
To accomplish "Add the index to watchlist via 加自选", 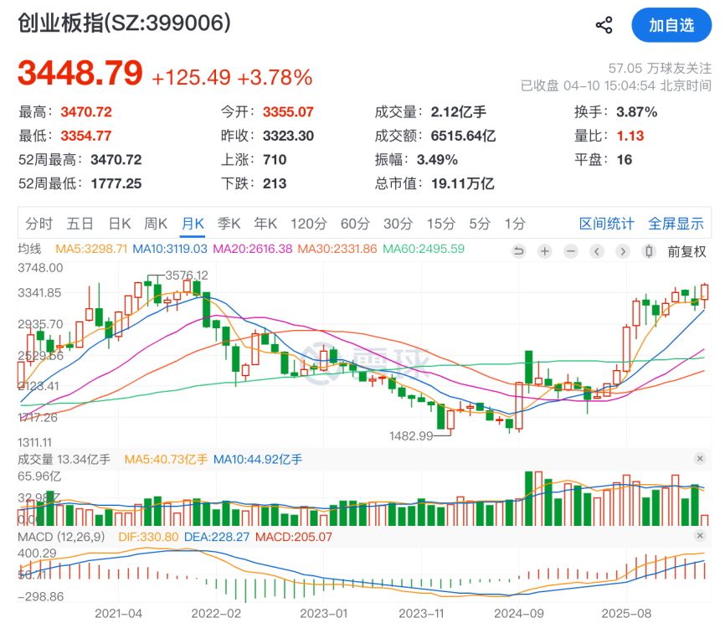I will click(671, 25).
